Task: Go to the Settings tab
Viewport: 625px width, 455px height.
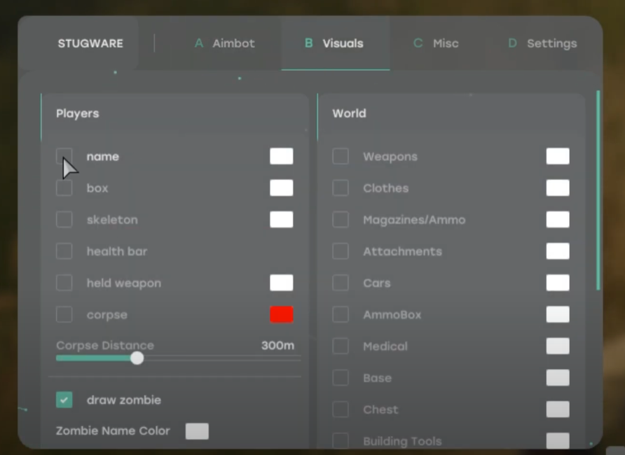Action: (543, 43)
